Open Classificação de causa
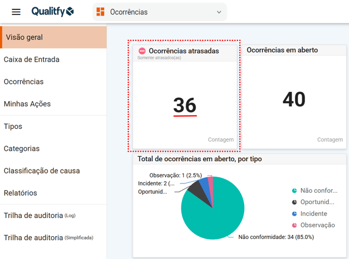Image resolution: width=349 pixels, height=259 pixels. pyautogui.click(x=42, y=171)
